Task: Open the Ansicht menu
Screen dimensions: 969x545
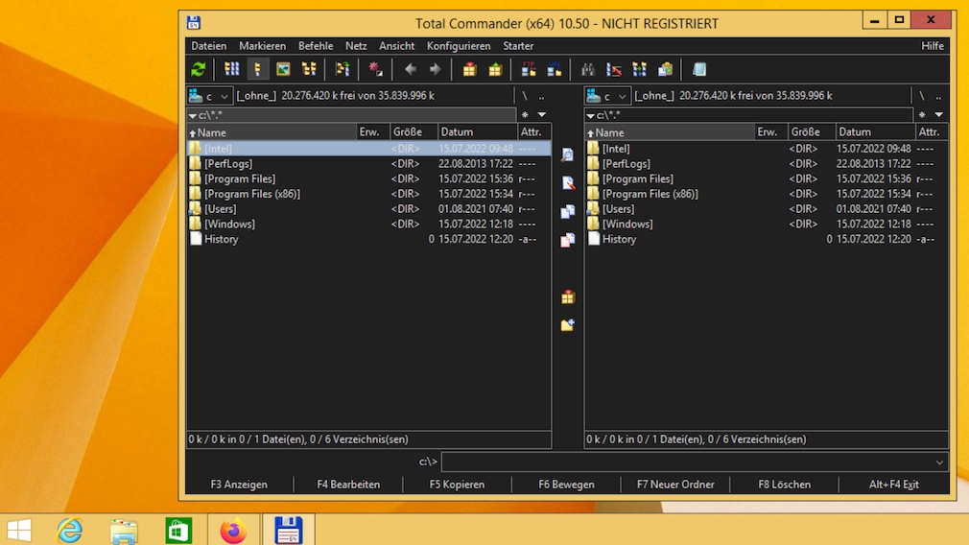Action: [x=397, y=46]
